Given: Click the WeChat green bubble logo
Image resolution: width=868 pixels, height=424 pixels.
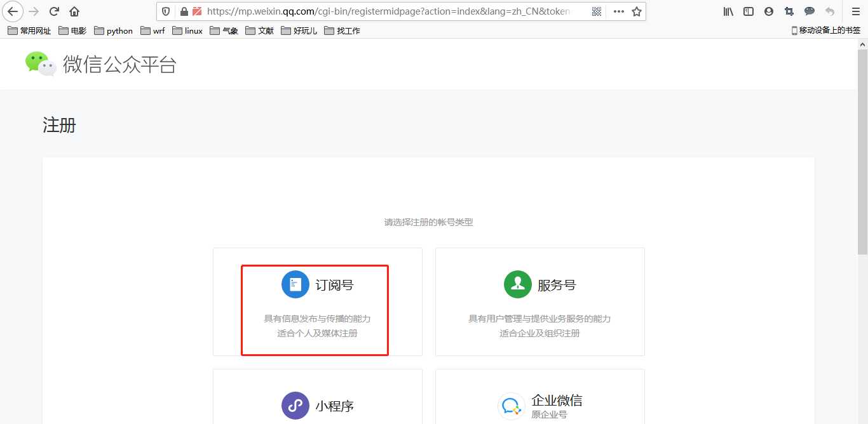Looking at the screenshot, I should [41, 63].
